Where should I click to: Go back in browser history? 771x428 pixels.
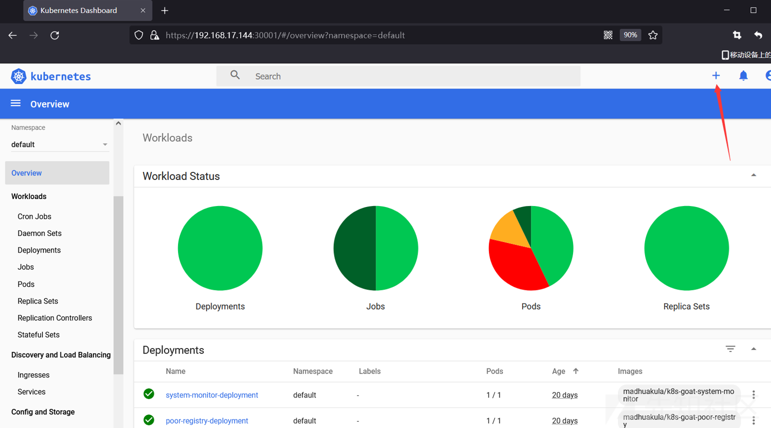coord(12,35)
